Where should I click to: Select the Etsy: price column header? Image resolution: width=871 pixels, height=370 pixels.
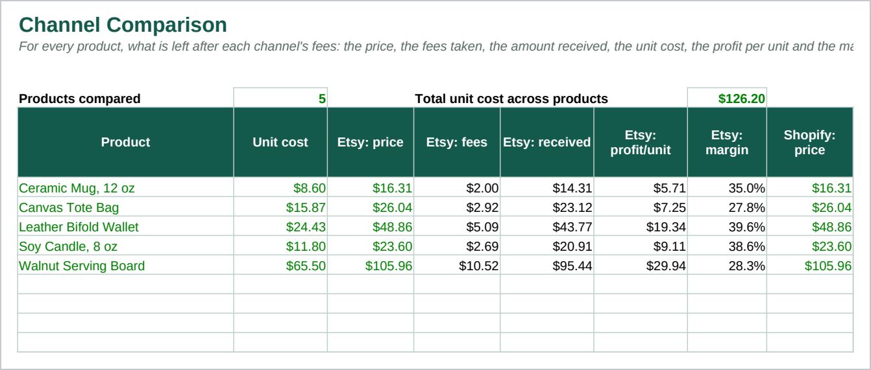[x=371, y=142]
